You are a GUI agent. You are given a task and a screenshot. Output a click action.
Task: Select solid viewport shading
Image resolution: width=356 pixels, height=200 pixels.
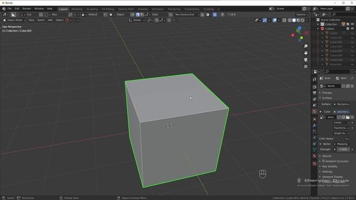pos(294,20)
